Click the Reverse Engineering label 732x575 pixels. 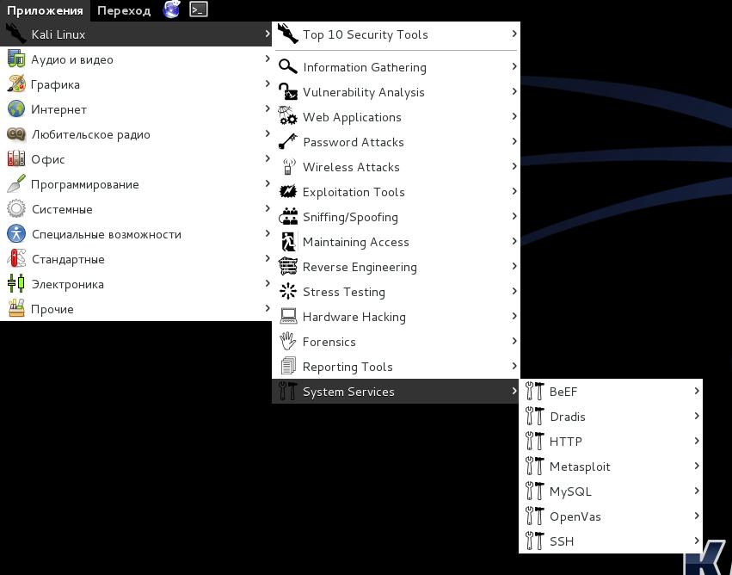(x=360, y=267)
